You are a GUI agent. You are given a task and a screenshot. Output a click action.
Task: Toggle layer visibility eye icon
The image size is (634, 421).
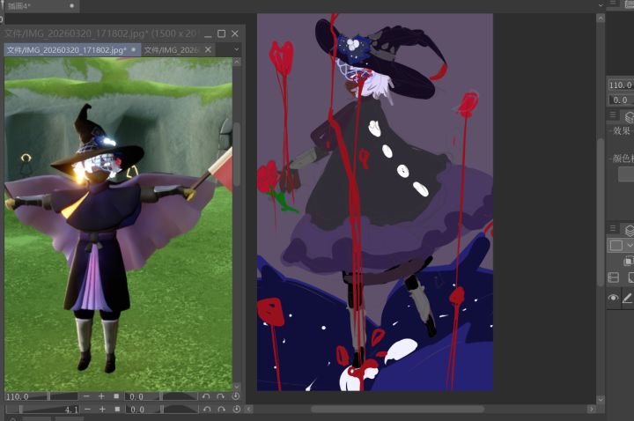coord(613,298)
